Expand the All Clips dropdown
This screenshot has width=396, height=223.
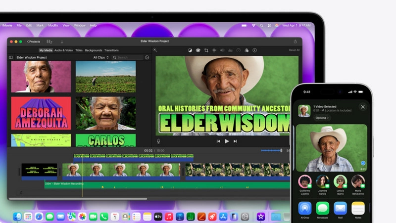click(101, 57)
